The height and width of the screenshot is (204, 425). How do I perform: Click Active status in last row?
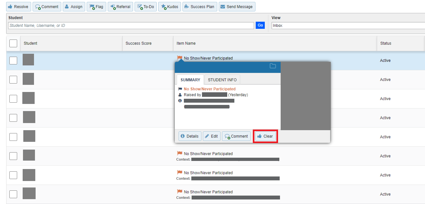pyautogui.click(x=385, y=194)
